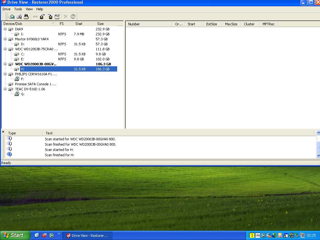Click the Restorer2000 title bar app icon
Screen dimensions: 320x240
4,2
